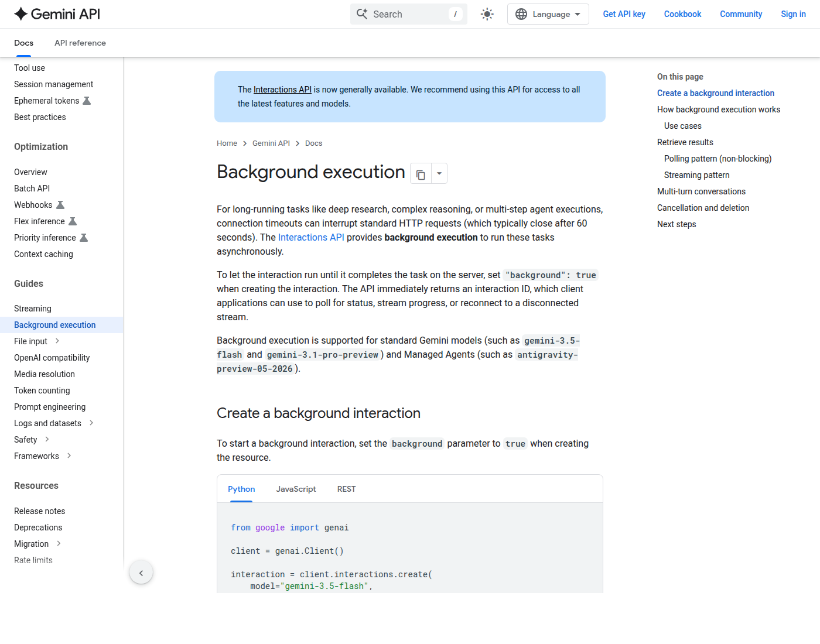
Task: Expand the File input section
Action: click(x=57, y=341)
